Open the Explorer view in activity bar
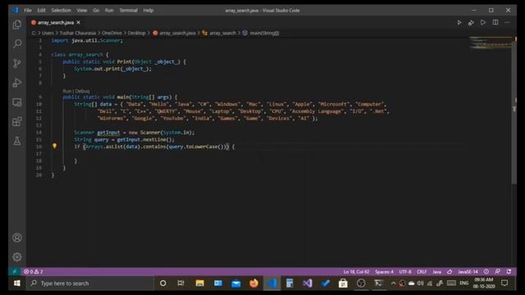The height and width of the screenshot is (295, 525). point(17,25)
